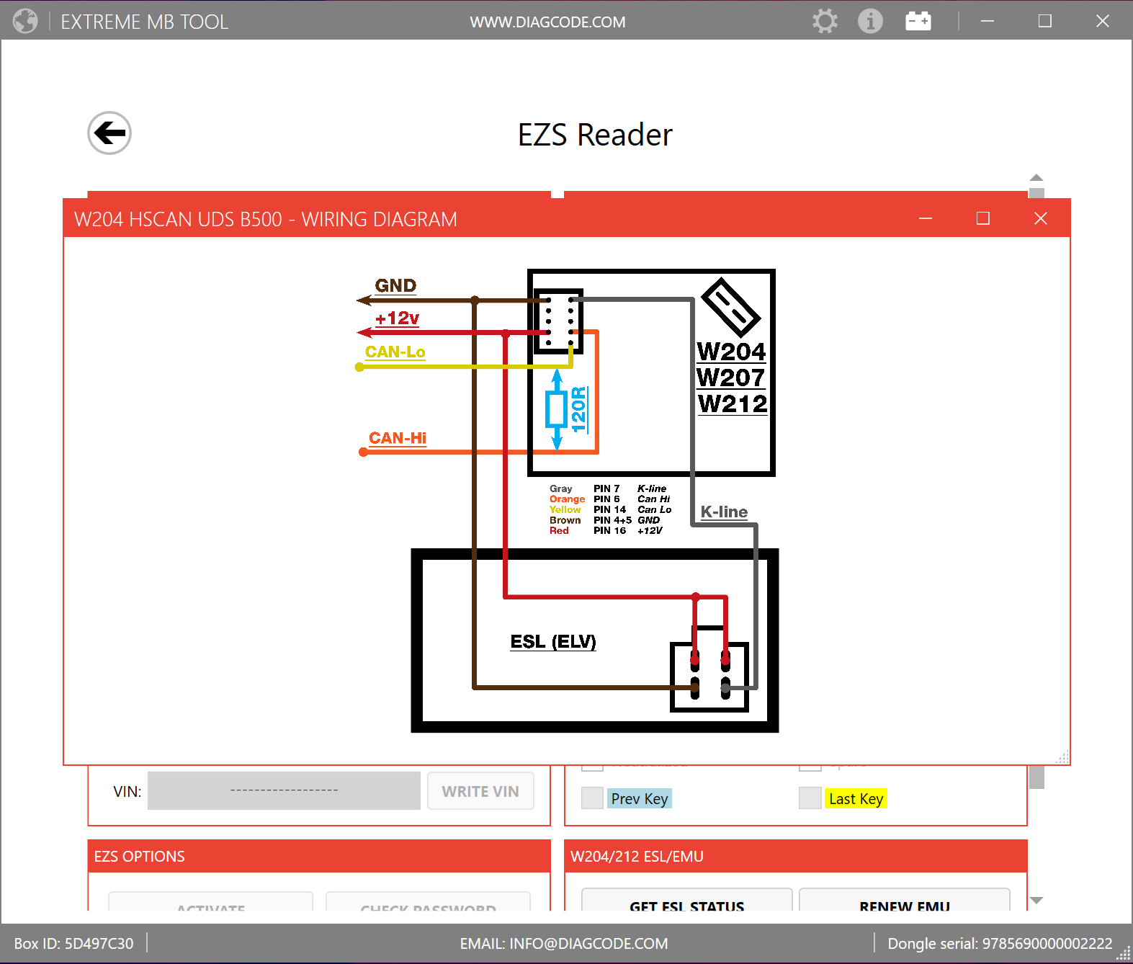1133x964 pixels.
Task: Click the GET ESL STATUS button
Action: 686,903
